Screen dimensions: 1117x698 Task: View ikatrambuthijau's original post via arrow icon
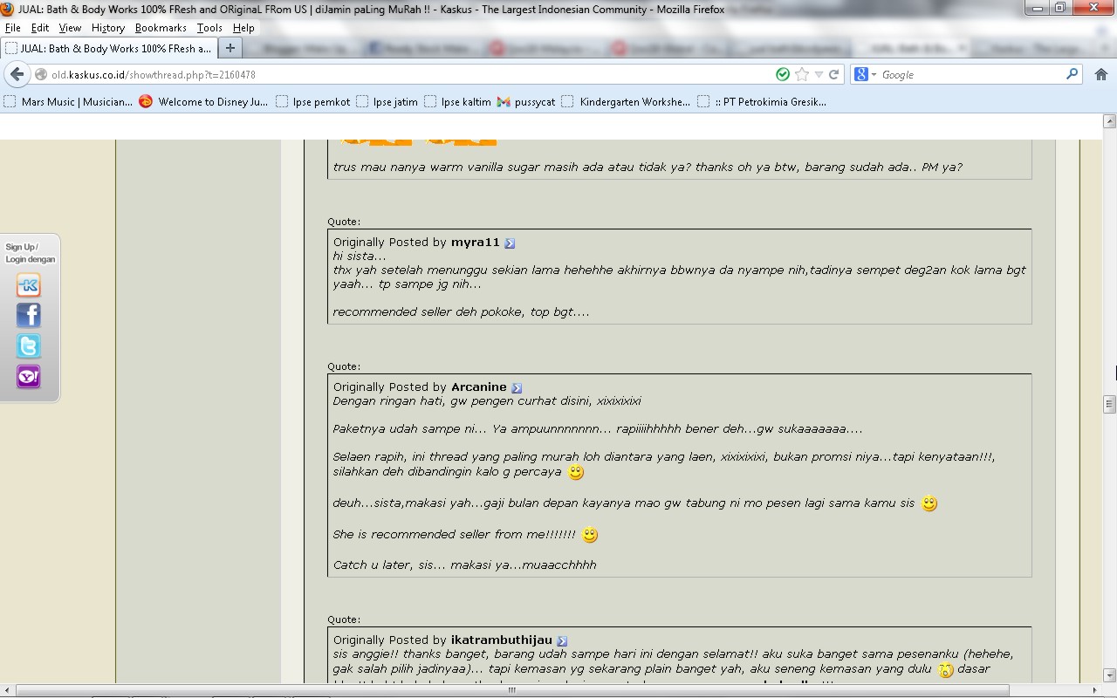562,641
